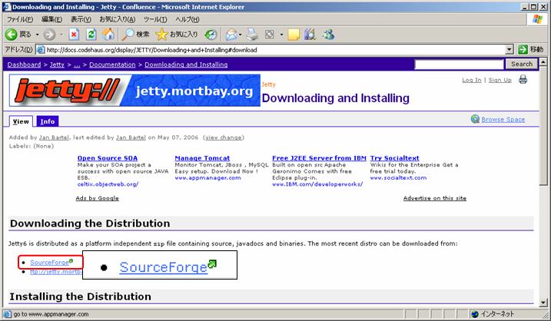The image size is (551, 321).
Task: Click the Ads by Google link
Action: [x=98, y=198]
